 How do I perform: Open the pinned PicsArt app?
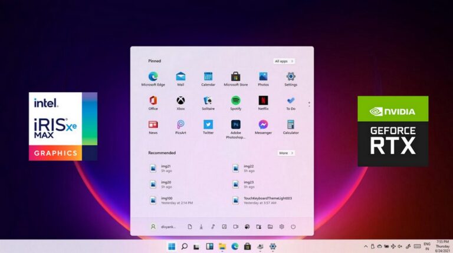point(180,127)
